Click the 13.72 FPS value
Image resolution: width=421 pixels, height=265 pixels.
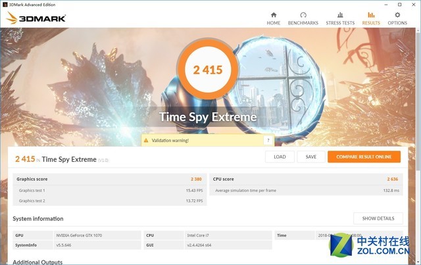195,201
